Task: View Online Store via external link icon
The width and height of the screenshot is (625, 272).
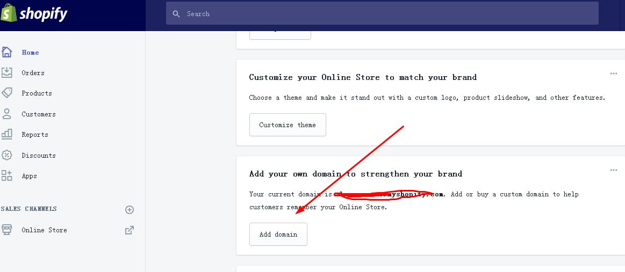Action: coord(130,230)
